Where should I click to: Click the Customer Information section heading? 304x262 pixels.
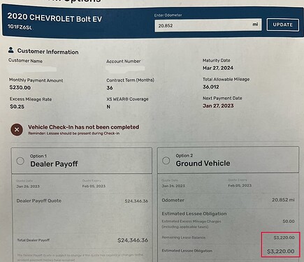[48, 52]
